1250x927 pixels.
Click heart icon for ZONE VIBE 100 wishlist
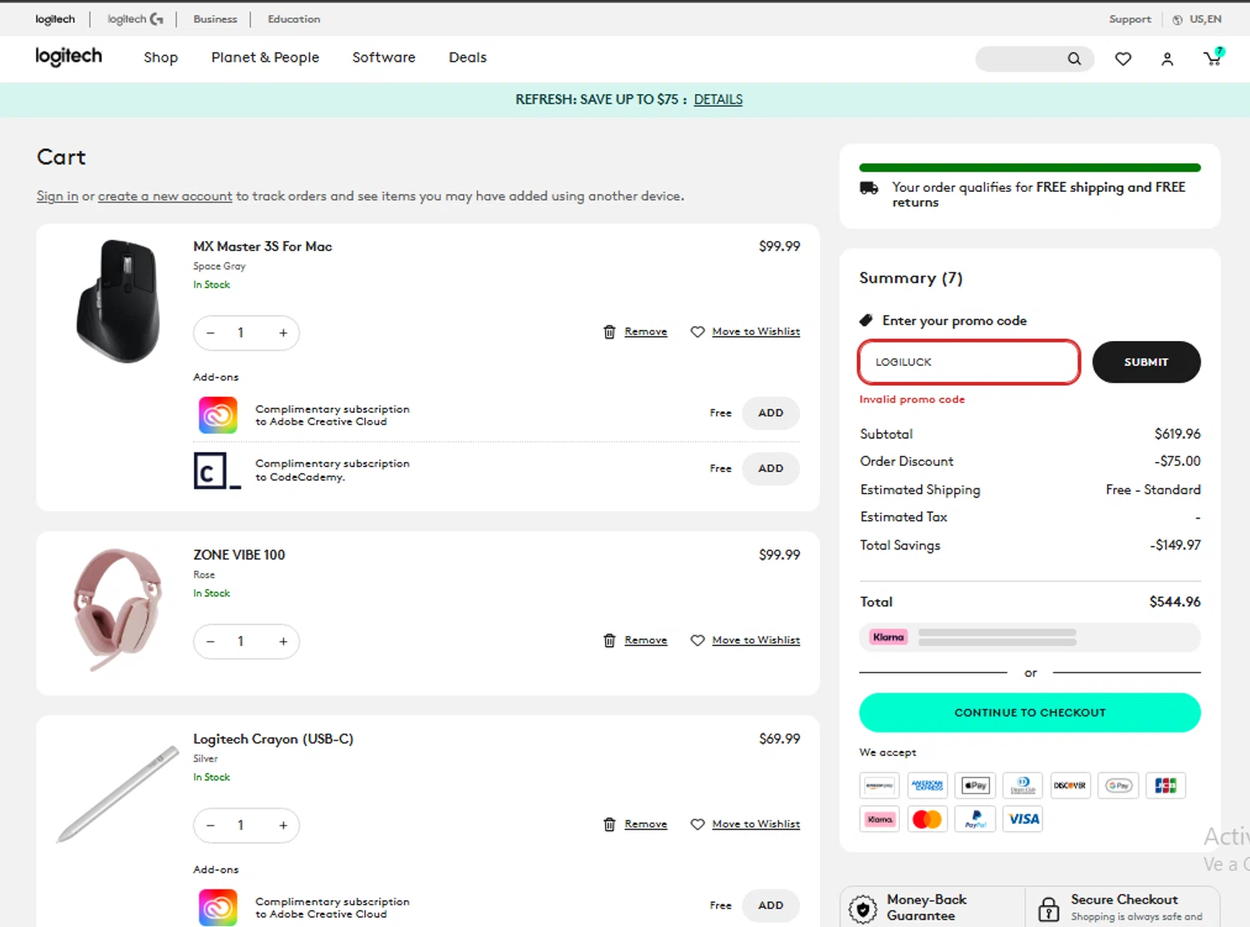697,640
